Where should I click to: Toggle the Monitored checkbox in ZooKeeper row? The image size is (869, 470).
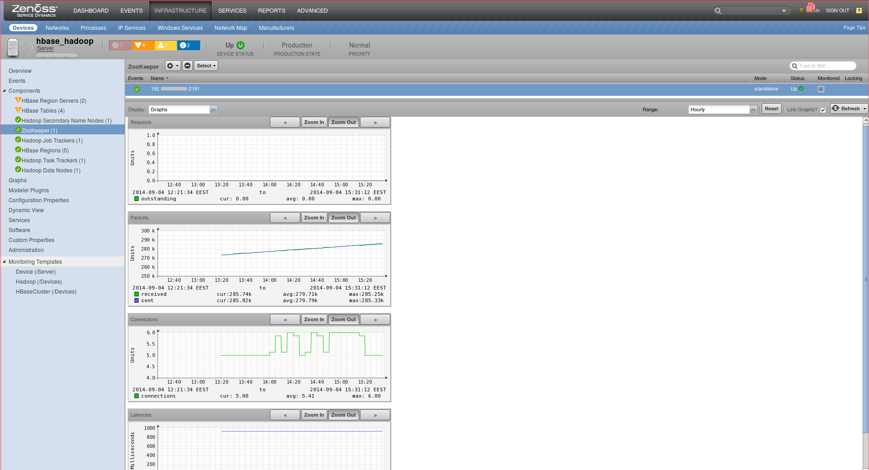[x=821, y=89]
